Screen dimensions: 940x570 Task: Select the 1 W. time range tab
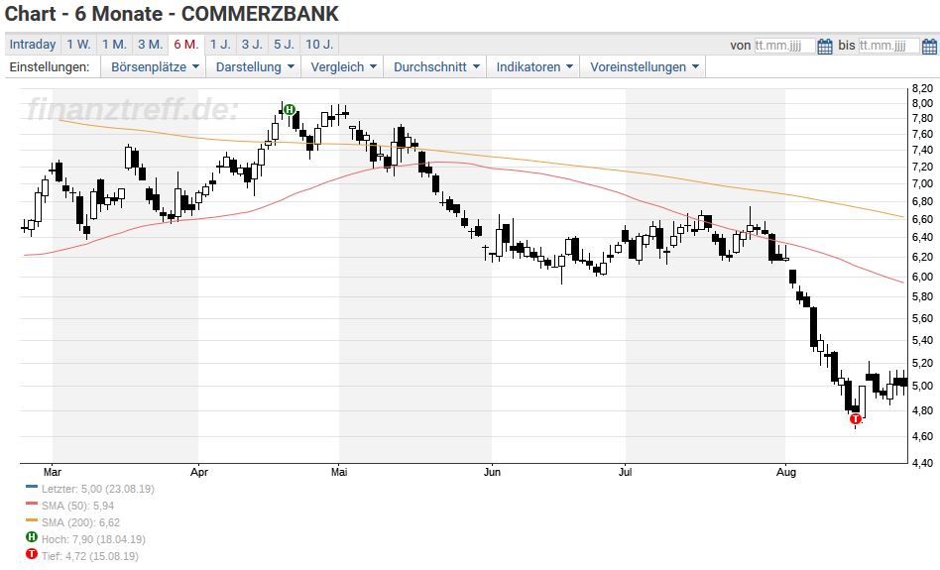[78, 45]
